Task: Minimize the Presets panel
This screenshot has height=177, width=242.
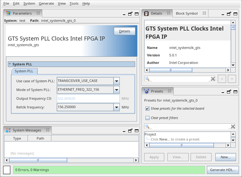Action: click(x=223, y=92)
